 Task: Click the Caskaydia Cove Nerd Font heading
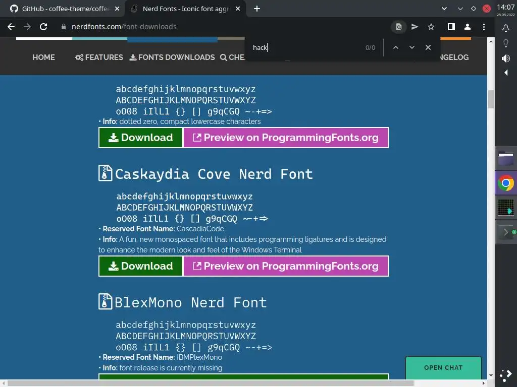tap(214, 174)
